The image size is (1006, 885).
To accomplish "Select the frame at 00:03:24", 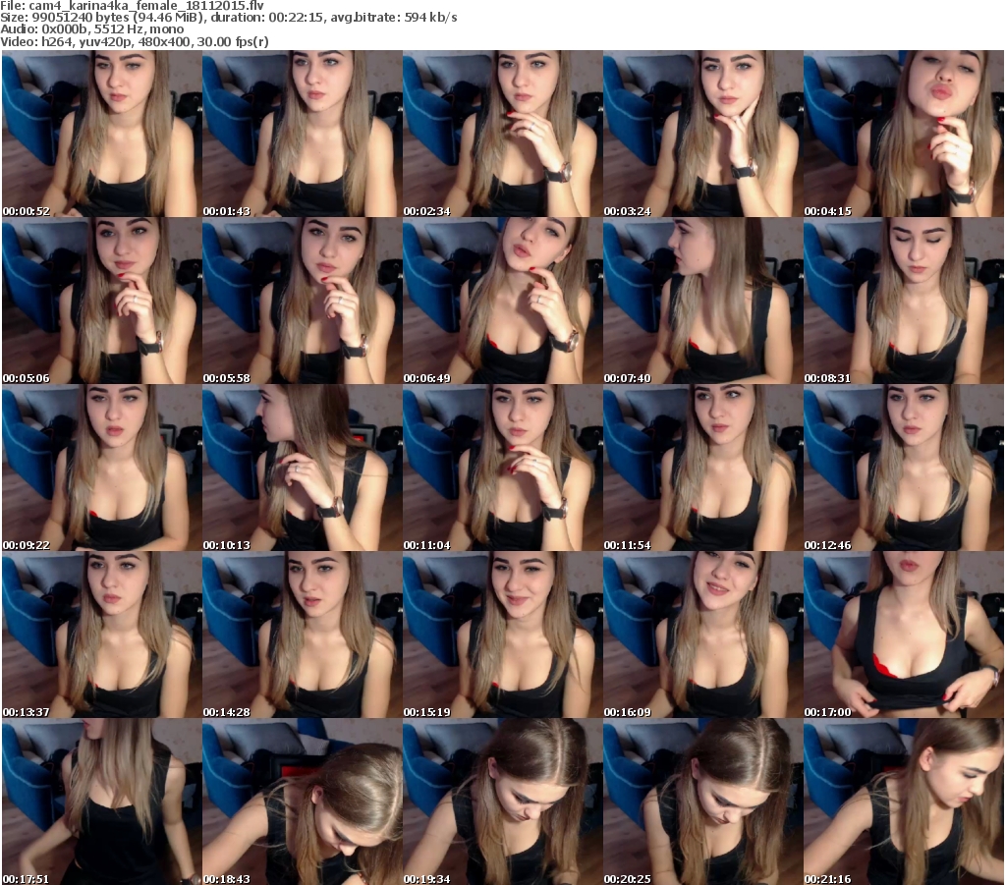I will tap(702, 134).
